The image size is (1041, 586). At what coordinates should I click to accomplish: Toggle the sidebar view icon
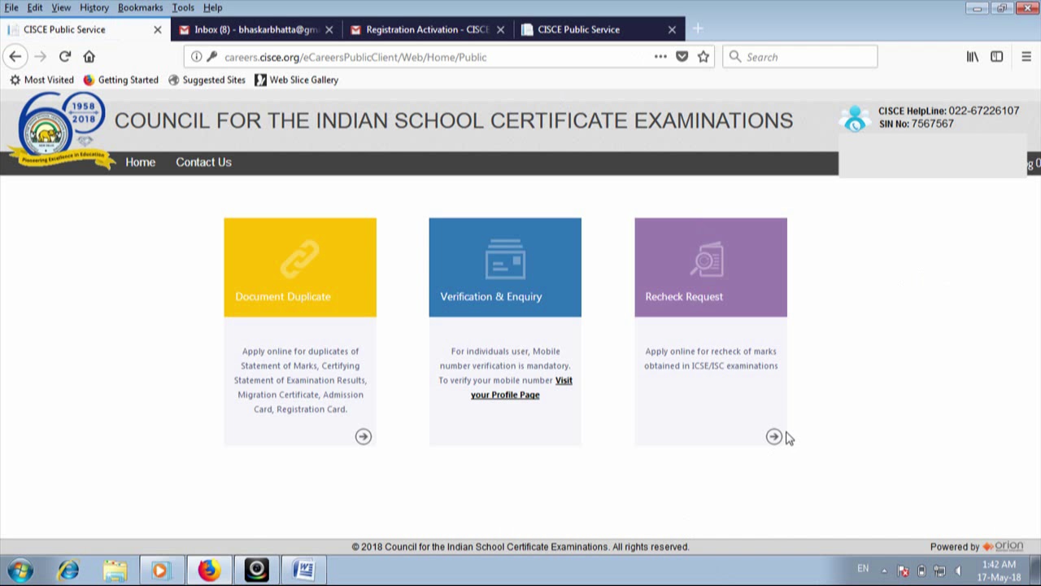point(997,57)
